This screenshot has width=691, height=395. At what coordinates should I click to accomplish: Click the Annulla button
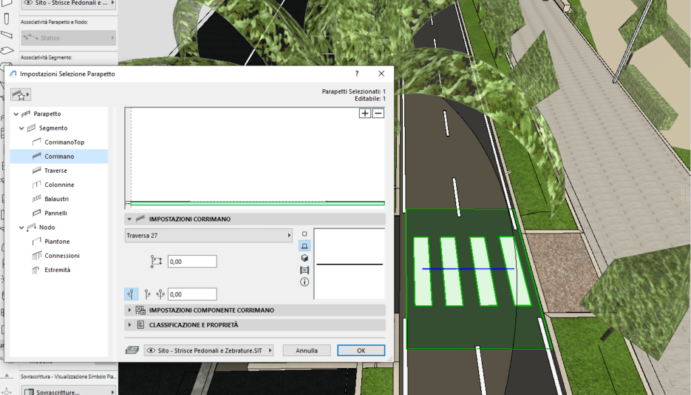click(306, 350)
